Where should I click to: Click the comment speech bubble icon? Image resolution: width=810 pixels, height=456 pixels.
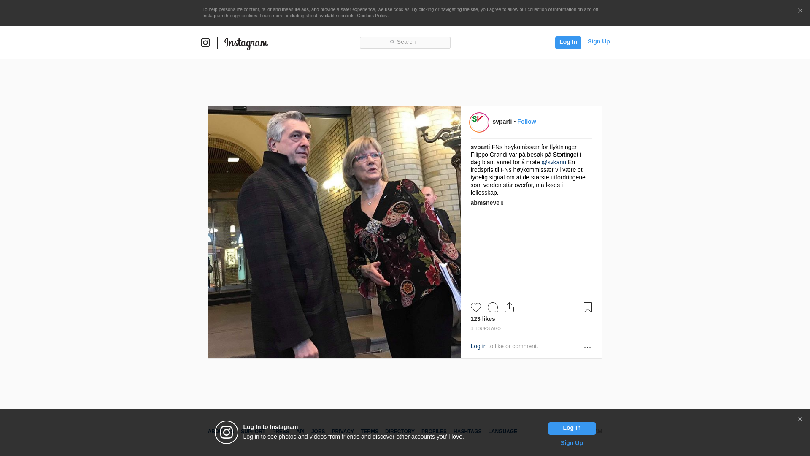tap(493, 307)
